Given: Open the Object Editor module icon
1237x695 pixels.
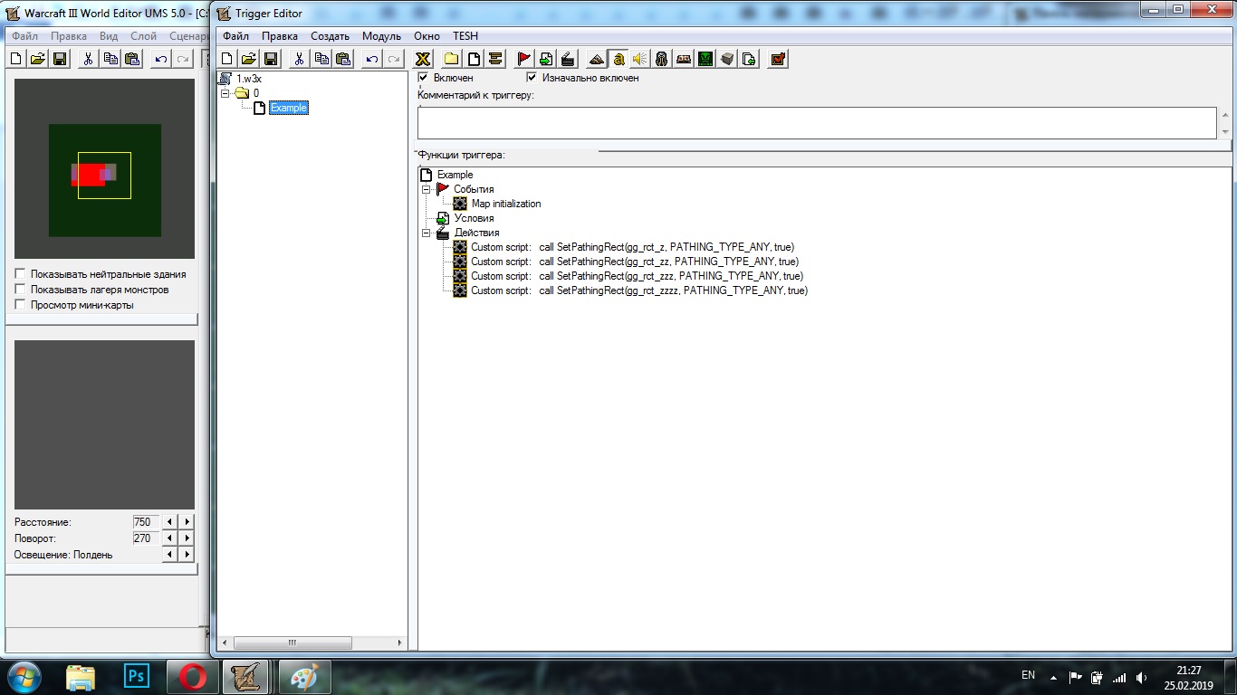Looking at the screenshot, I should click(662, 59).
